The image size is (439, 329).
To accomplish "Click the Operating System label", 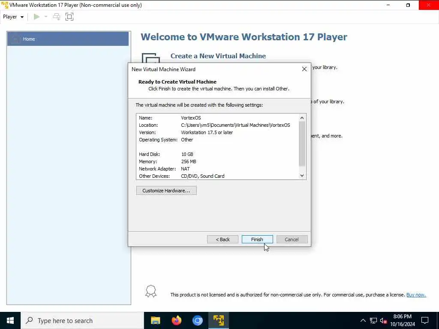I will point(158,140).
